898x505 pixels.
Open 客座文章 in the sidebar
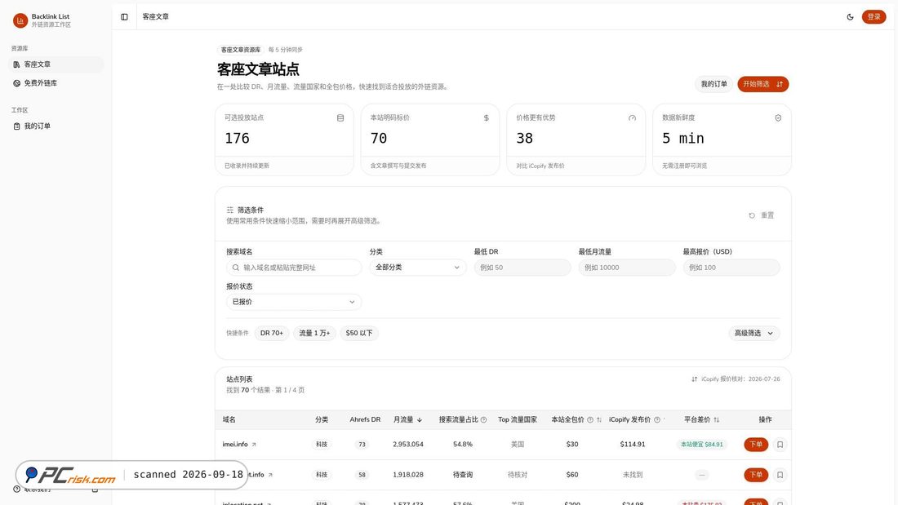point(56,64)
